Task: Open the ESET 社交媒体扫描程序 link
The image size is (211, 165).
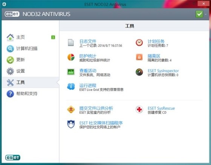Action: [x=101, y=123]
